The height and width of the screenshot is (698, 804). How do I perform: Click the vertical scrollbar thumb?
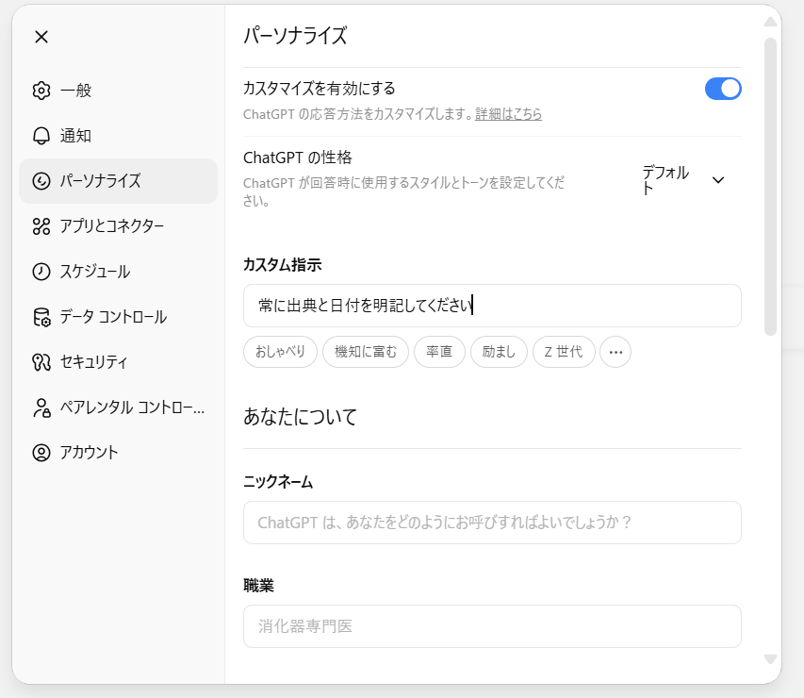click(x=770, y=189)
